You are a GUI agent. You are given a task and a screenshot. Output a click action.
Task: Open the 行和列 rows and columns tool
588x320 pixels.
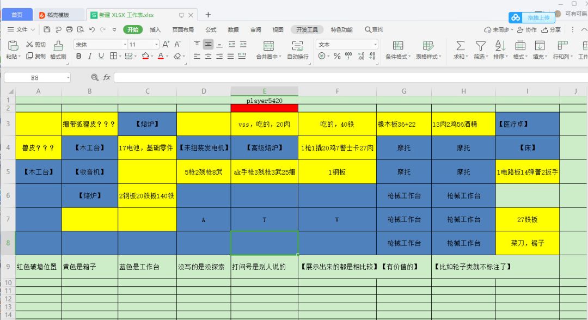click(562, 50)
